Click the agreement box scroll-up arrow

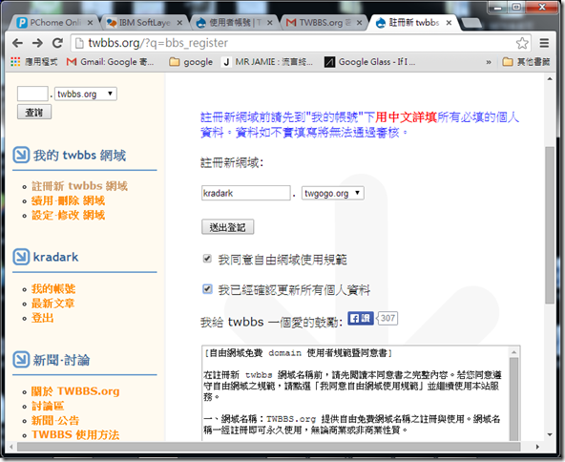tap(513, 351)
